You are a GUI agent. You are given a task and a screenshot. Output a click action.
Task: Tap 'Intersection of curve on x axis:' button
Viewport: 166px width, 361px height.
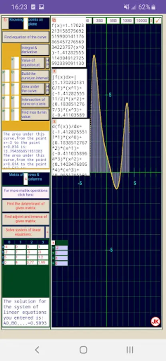[35, 102]
